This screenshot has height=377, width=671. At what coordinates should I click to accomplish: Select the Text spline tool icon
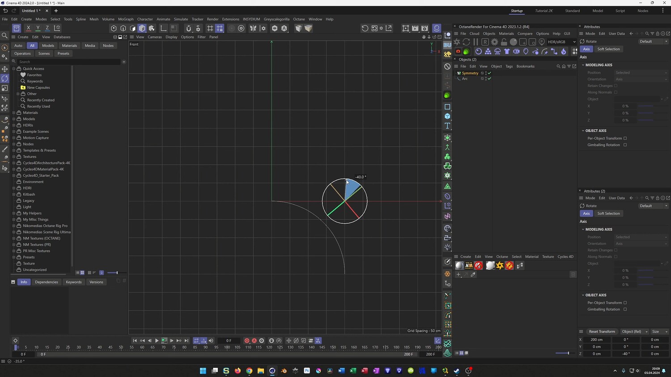click(x=447, y=126)
